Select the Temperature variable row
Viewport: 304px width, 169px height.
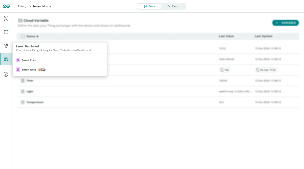pos(35,102)
